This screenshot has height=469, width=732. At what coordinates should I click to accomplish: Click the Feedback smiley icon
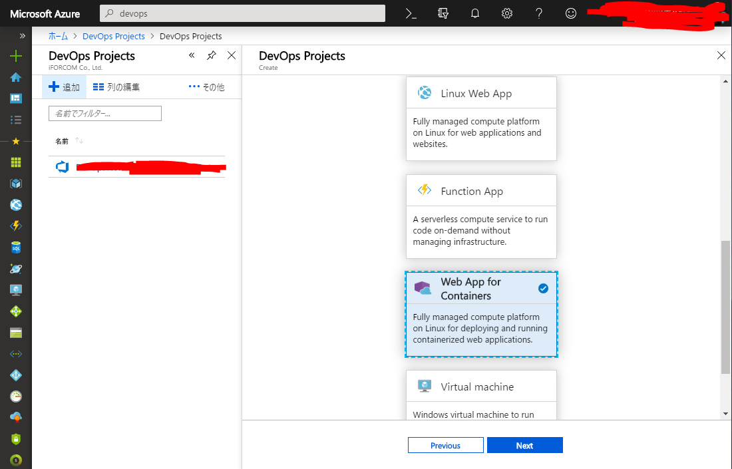570,13
